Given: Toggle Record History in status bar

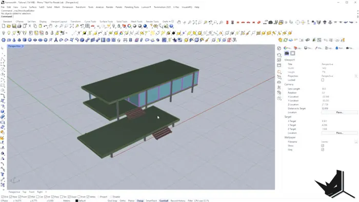Looking at the screenshot, I should tap(177, 200).
